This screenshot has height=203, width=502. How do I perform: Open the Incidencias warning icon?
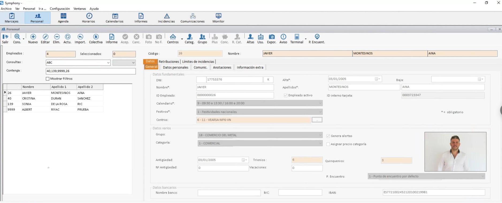167,16
